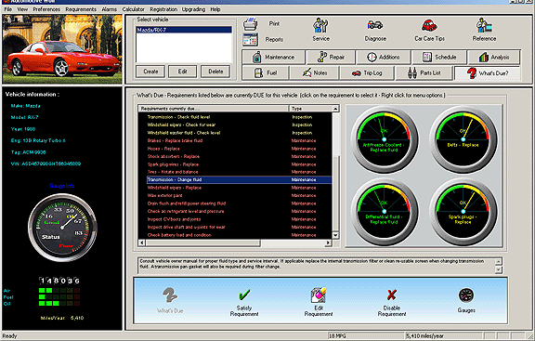Show the Gauges icon
Viewport: 535px width, 341px height.
point(466,295)
